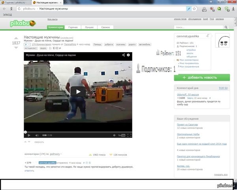237x190 pixels.
Task: Upvote the post with the up arrow
Action: tap(16, 37)
